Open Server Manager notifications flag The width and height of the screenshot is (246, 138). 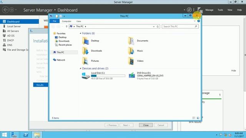pyautogui.click(x=199, y=10)
